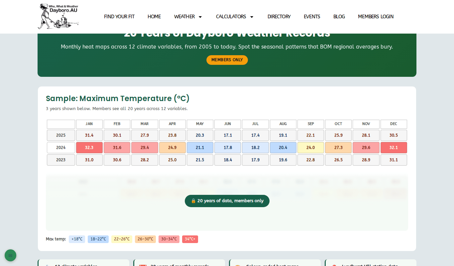Select the 2024 January cell 32.3
Viewport: 454px width, 266px height.
click(x=89, y=148)
